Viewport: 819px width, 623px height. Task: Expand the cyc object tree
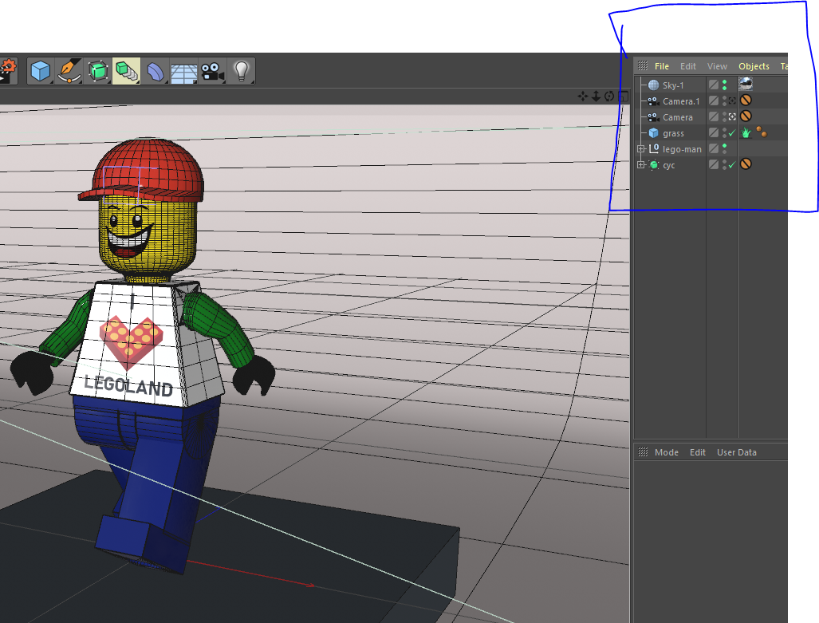pyautogui.click(x=640, y=165)
